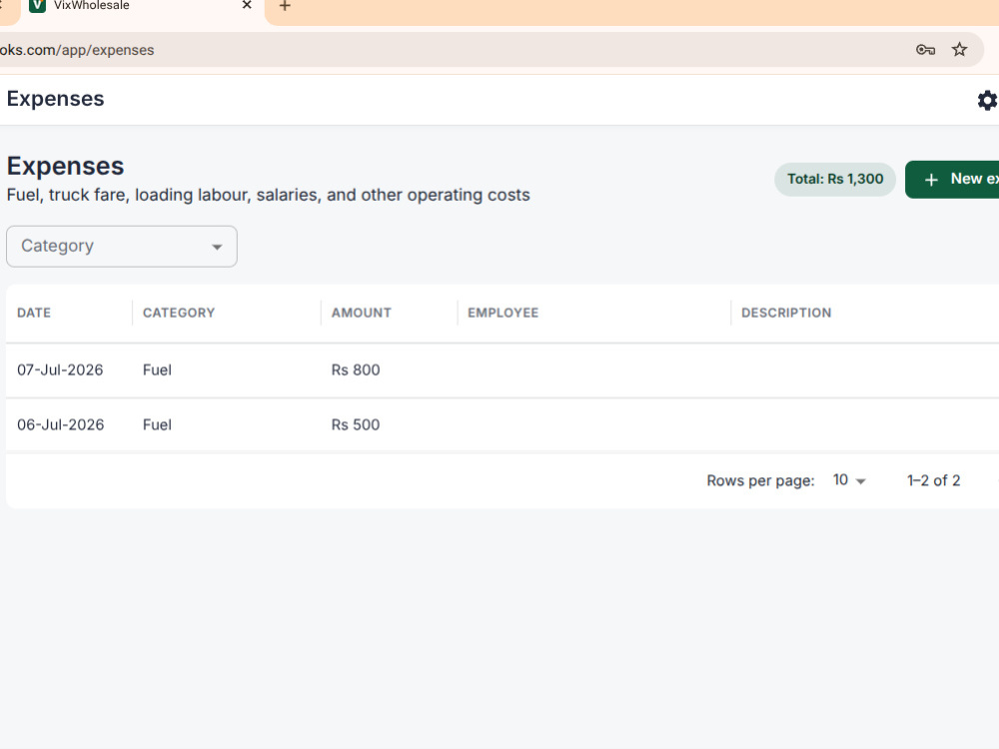Click the Expenses page header title
Image resolution: width=999 pixels, height=749 pixels.
point(55,99)
